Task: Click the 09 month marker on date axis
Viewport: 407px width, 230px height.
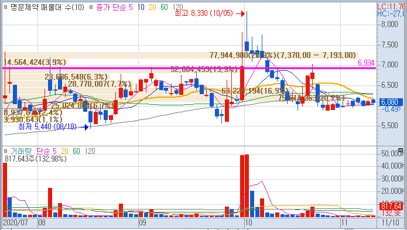Action: [x=142, y=223]
